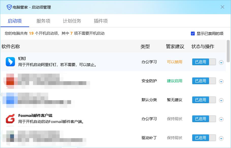Click the 建议启用 suggestion text
Image resolution: width=231 pixels, height=148 pixels.
click(x=175, y=81)
